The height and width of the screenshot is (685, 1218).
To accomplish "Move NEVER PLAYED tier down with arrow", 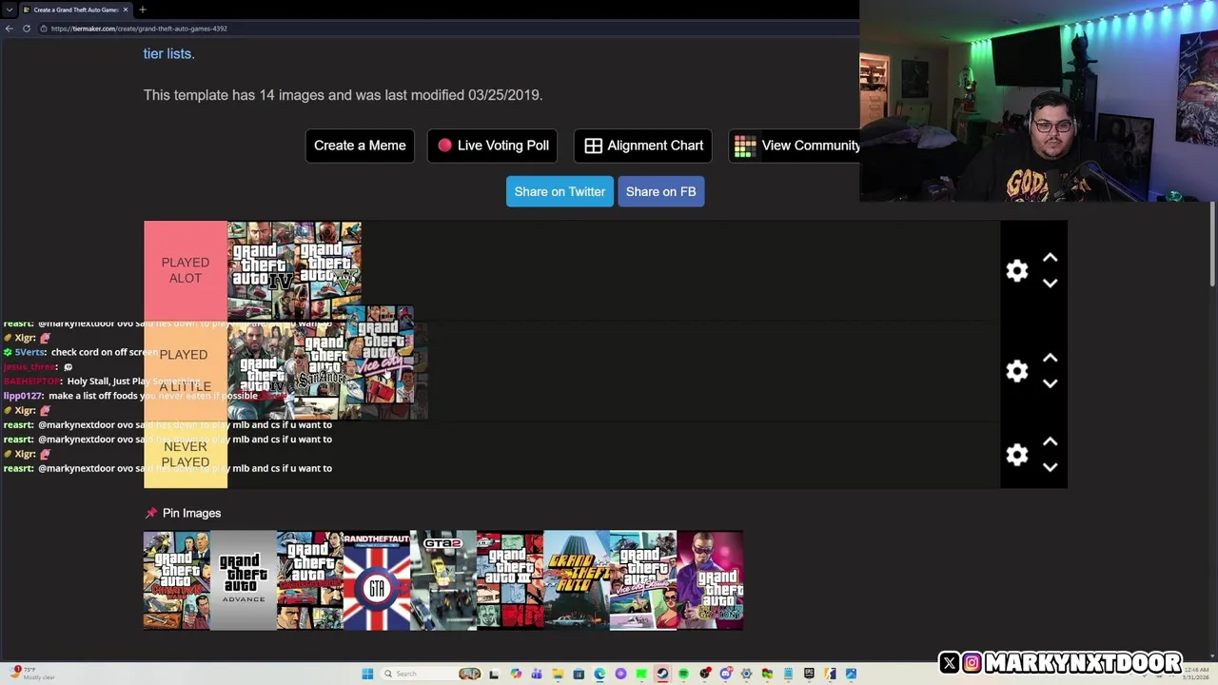I will [x=1050, y=466].
